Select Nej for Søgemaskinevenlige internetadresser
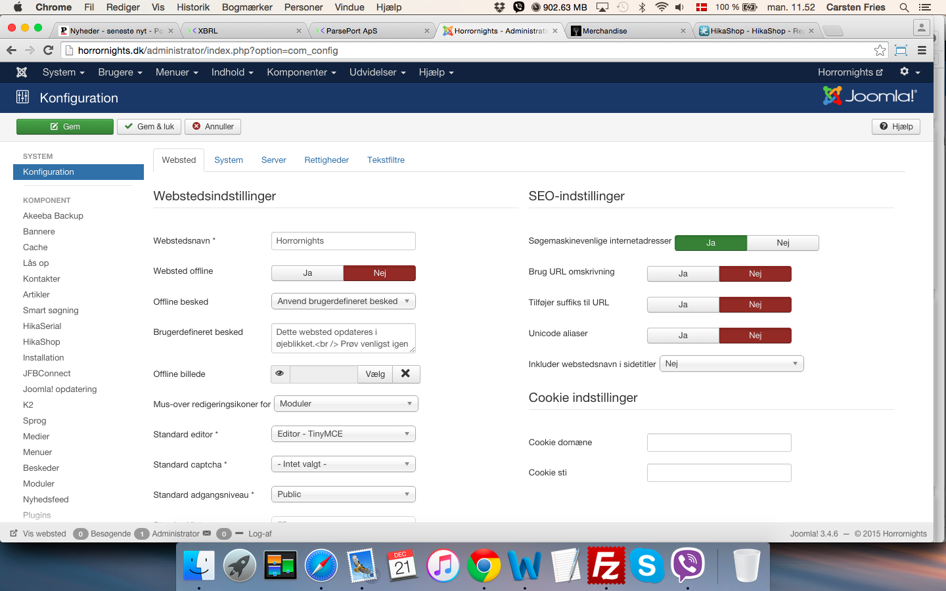The width and height of the screenshot is (946, 591). [x=783, y=243]
